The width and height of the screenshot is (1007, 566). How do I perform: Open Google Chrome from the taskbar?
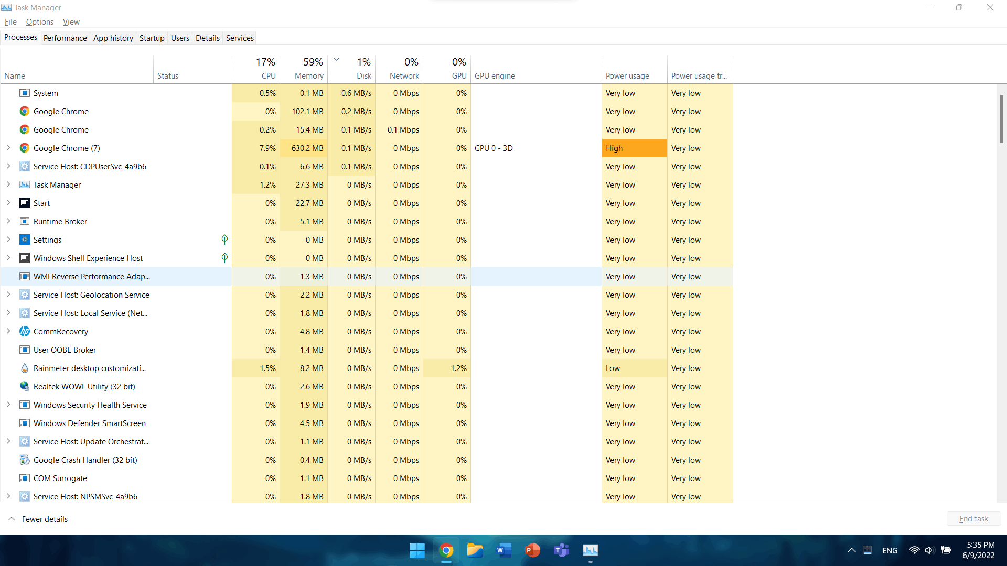[446, 550]
